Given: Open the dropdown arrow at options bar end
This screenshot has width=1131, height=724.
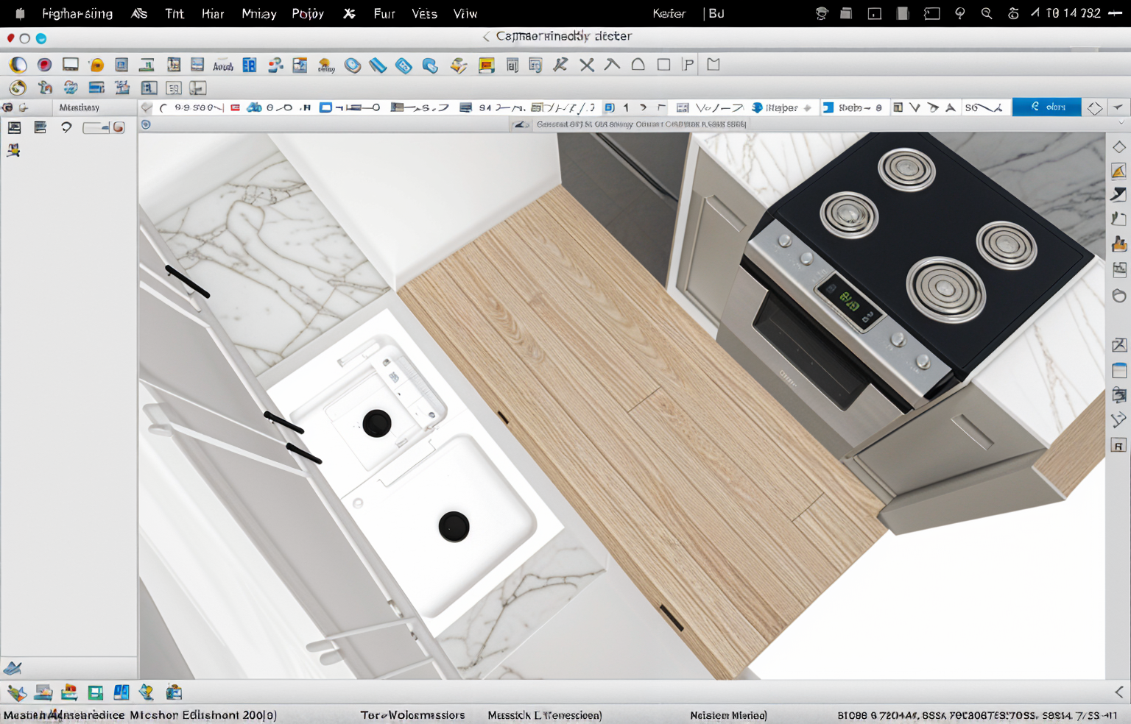Looking at the screenshot, I should pyautogui.click(x=1118, y=107).
